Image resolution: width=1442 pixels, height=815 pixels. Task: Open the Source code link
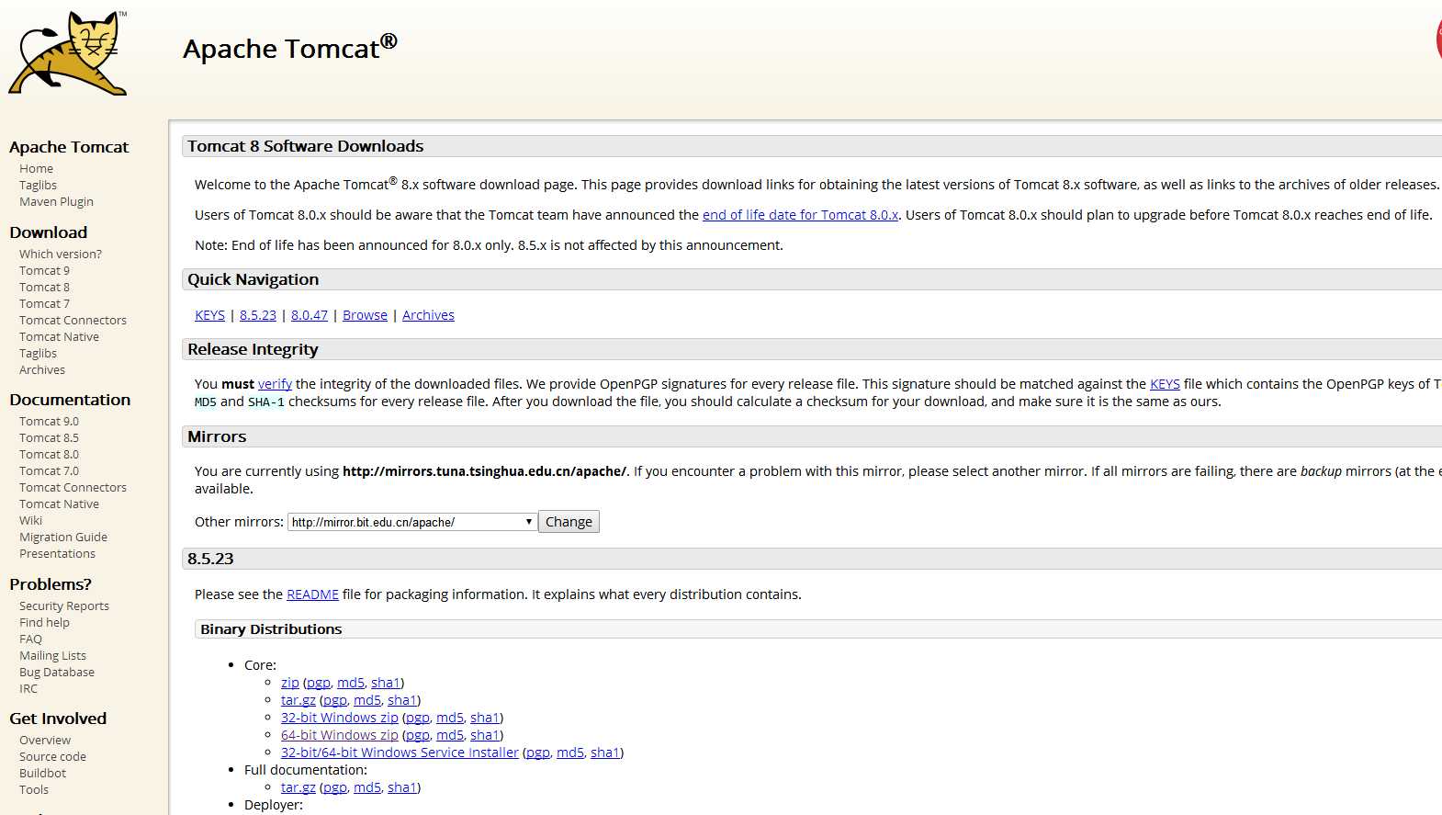[52, 757]
